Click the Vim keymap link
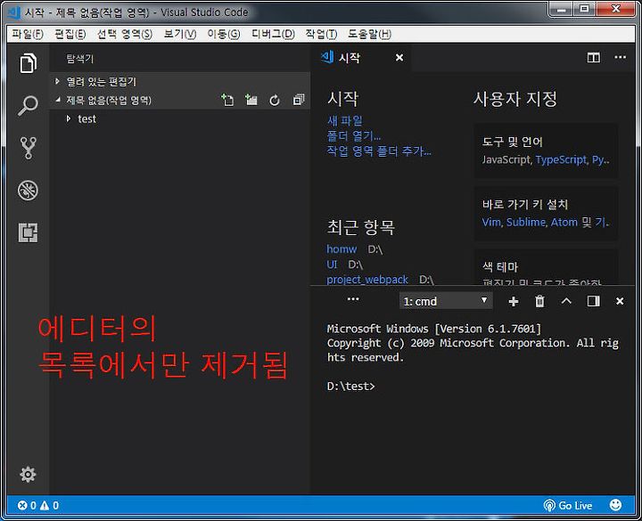Image resolution: width=642 pixels, height=521 pixels. pos(491,222)
